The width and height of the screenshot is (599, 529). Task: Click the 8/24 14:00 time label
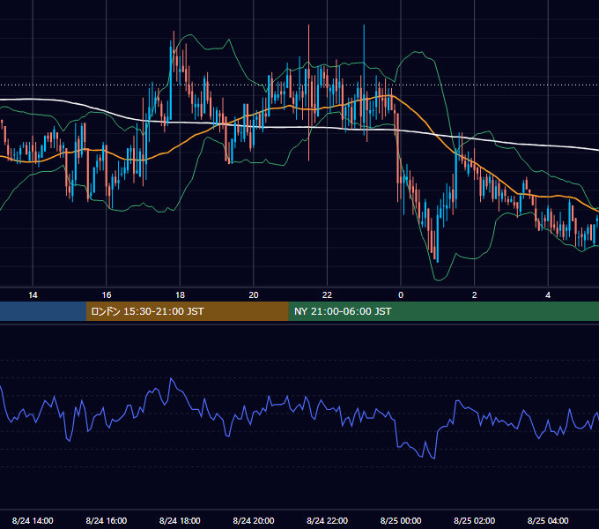[33, 520]
